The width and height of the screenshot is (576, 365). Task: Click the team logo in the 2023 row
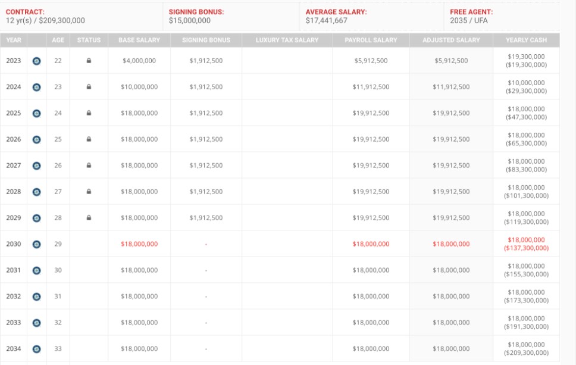point(37,61)
